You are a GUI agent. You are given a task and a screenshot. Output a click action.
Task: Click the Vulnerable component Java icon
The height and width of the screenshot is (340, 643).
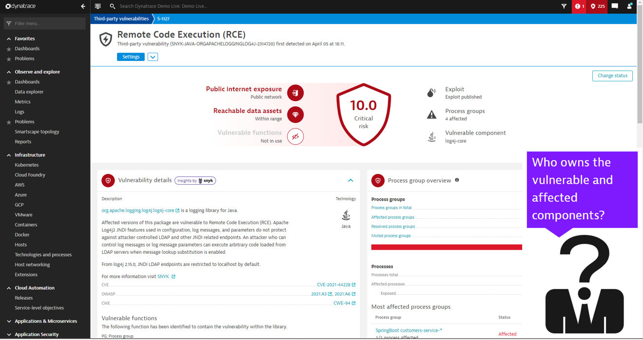432,137
